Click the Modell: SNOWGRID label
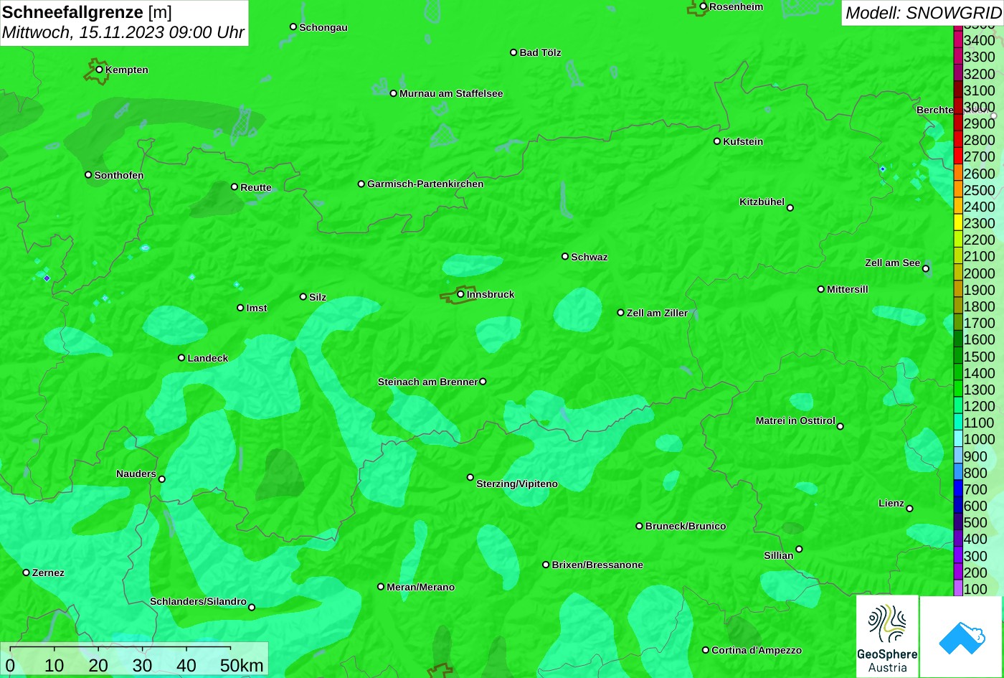 [923, 13]
